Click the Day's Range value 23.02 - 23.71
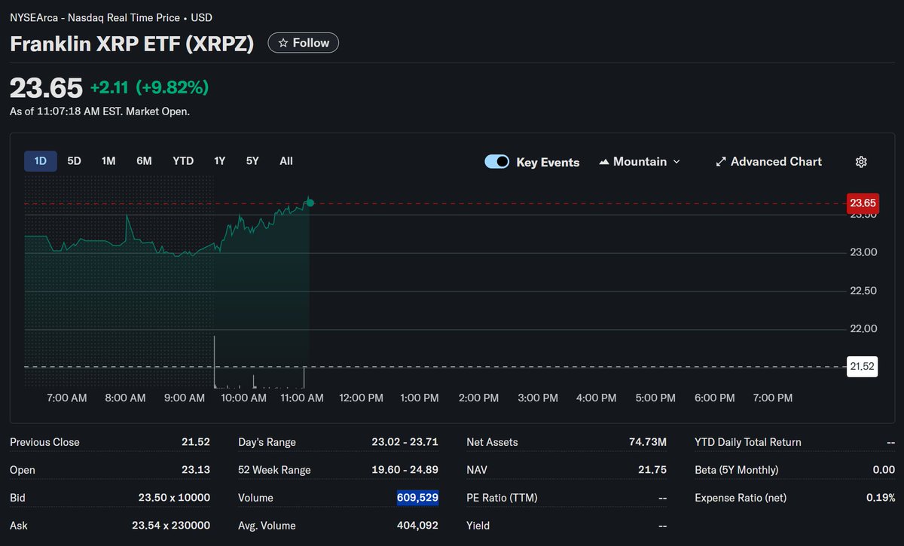The height and width of the screenshot is (546, 904). 405,442
